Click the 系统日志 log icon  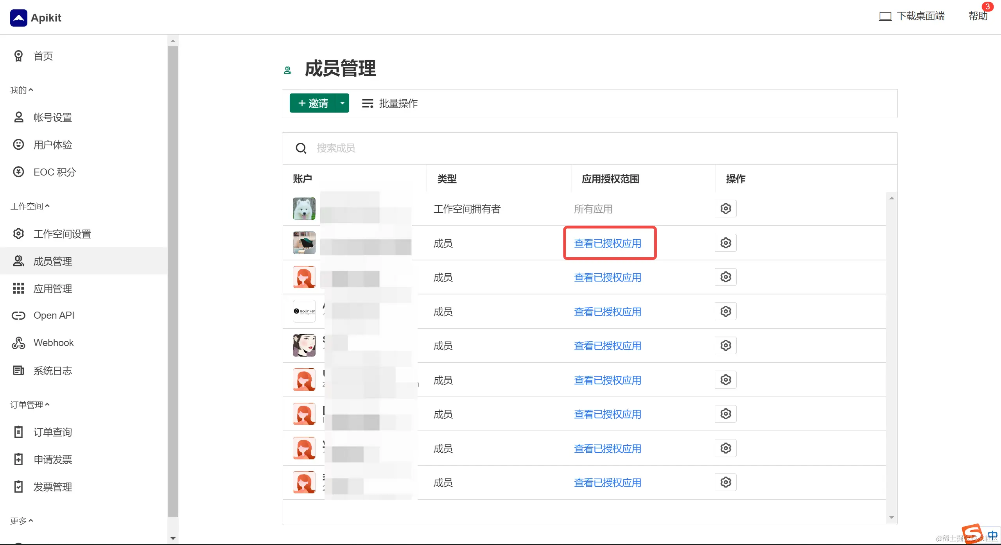point(18,371)
